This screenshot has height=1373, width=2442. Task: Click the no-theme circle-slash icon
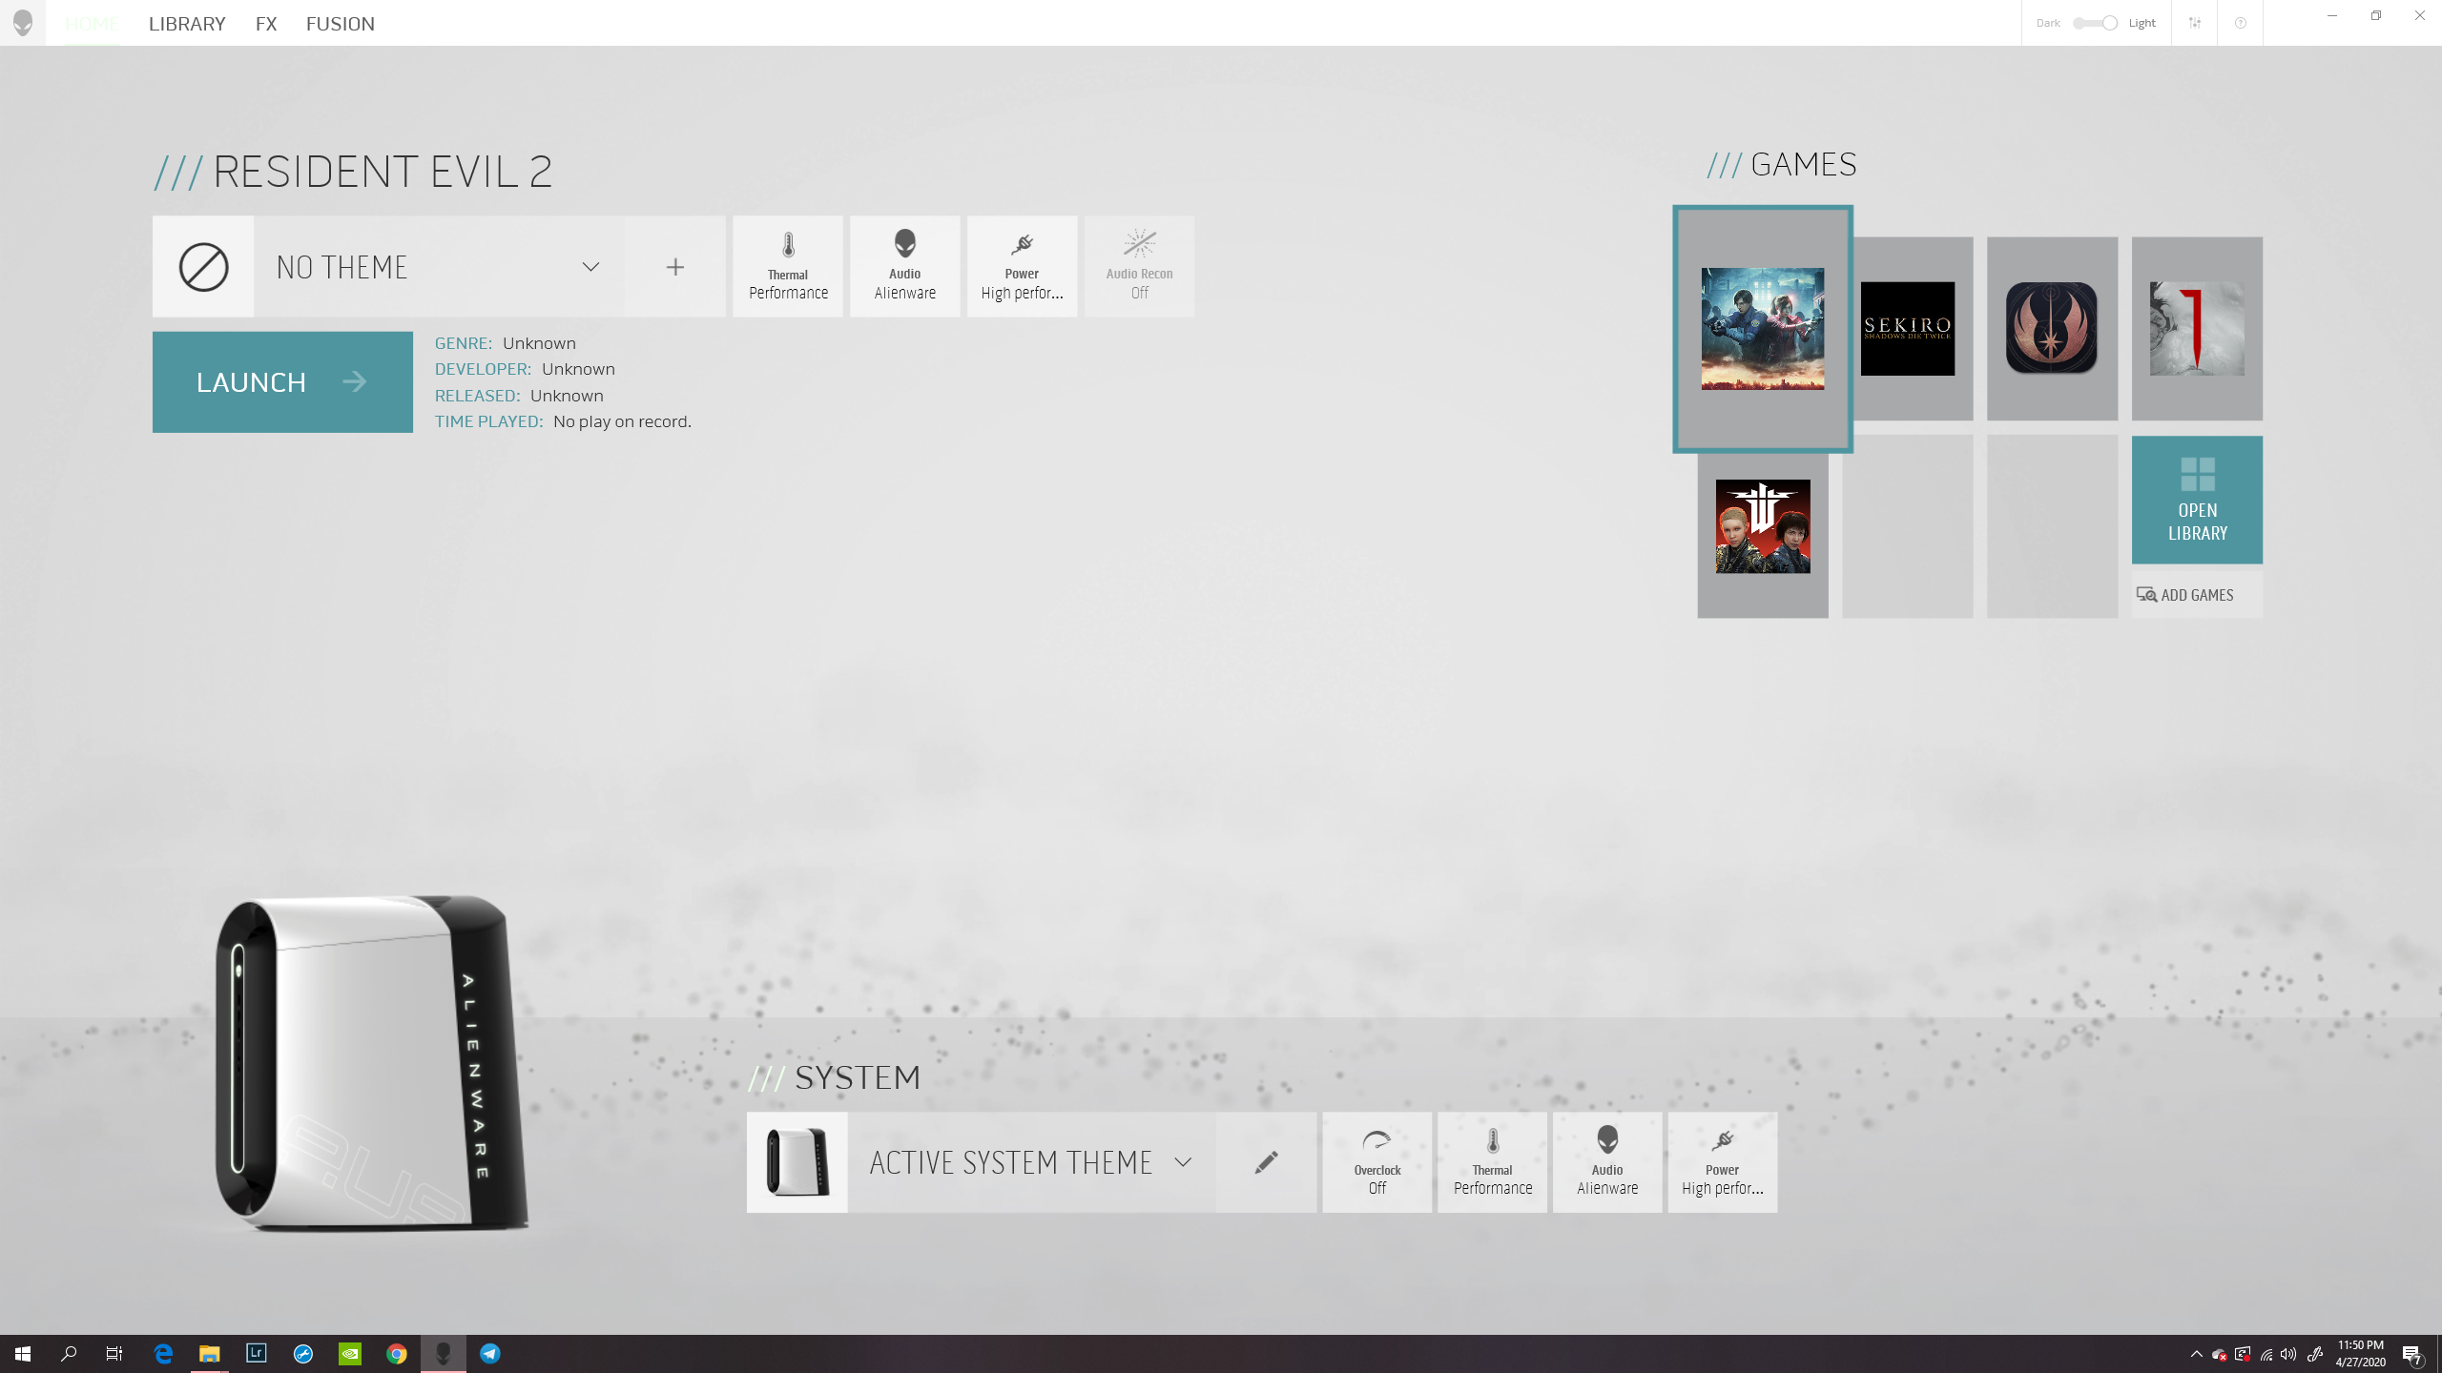pos(203,267)
